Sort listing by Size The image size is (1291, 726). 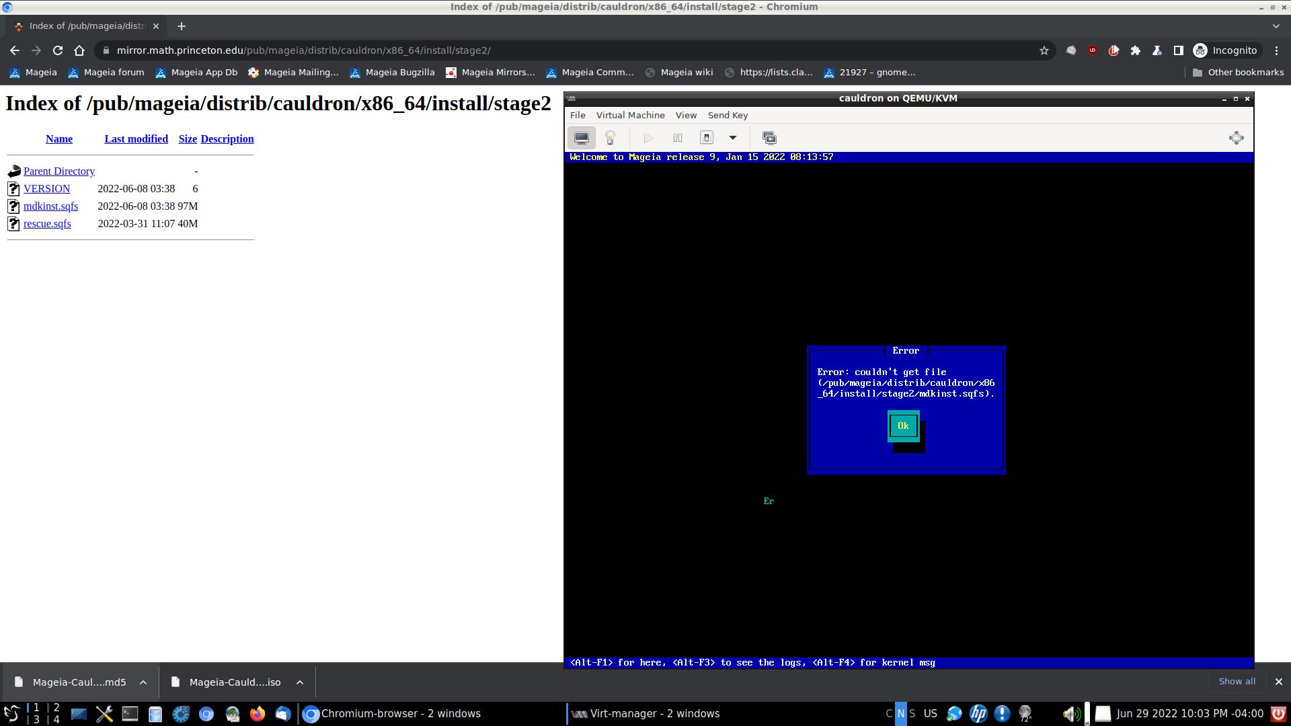[188, 139]
